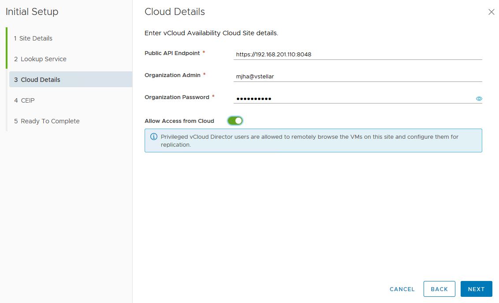This screenshot has height=303, width=499.
Task: Focus the Organization Admin text field
Action: pyautogui.click(x=357, y=77)
